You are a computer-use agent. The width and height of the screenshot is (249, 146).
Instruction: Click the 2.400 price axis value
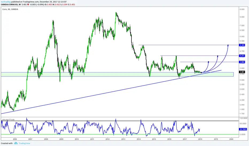242,95
